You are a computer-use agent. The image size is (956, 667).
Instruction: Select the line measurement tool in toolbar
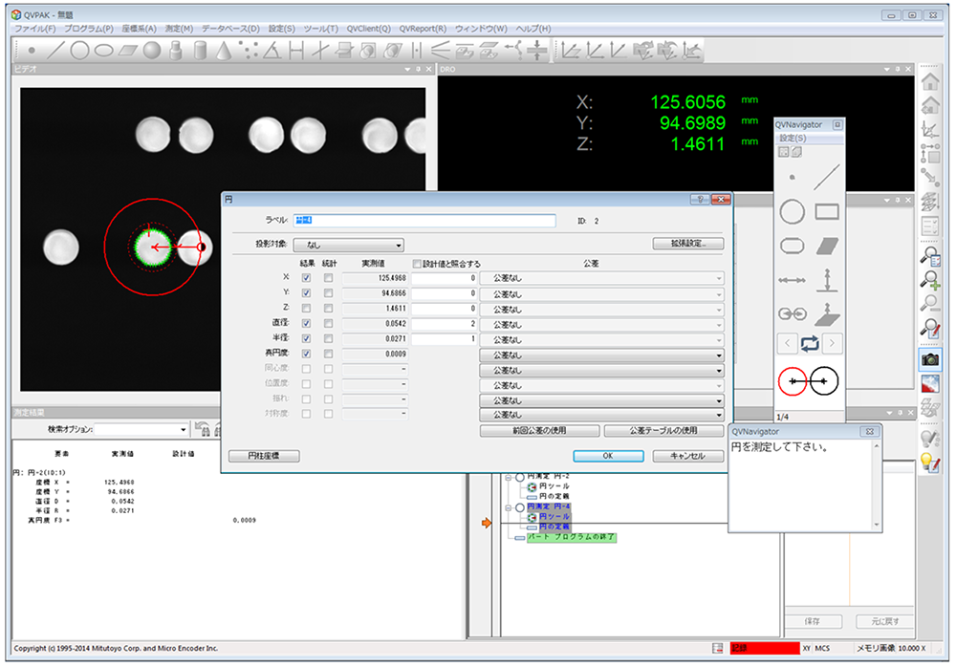point(56,50)
